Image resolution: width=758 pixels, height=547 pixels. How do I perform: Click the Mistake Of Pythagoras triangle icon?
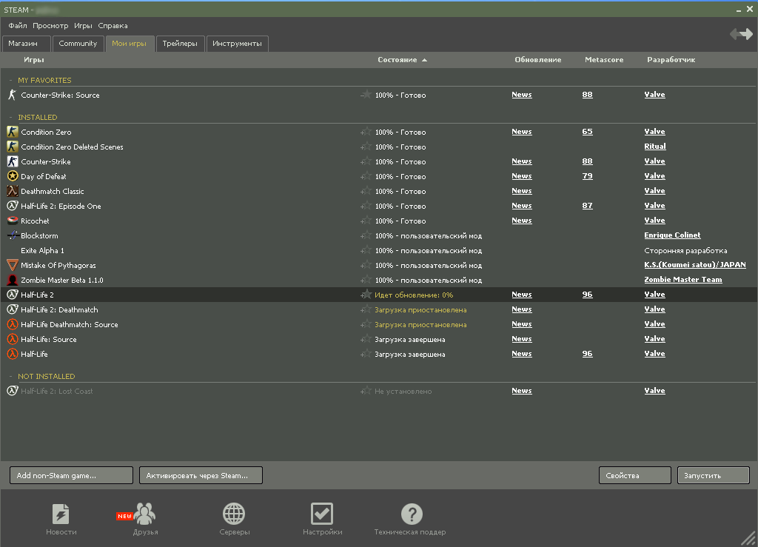(13, 265)
